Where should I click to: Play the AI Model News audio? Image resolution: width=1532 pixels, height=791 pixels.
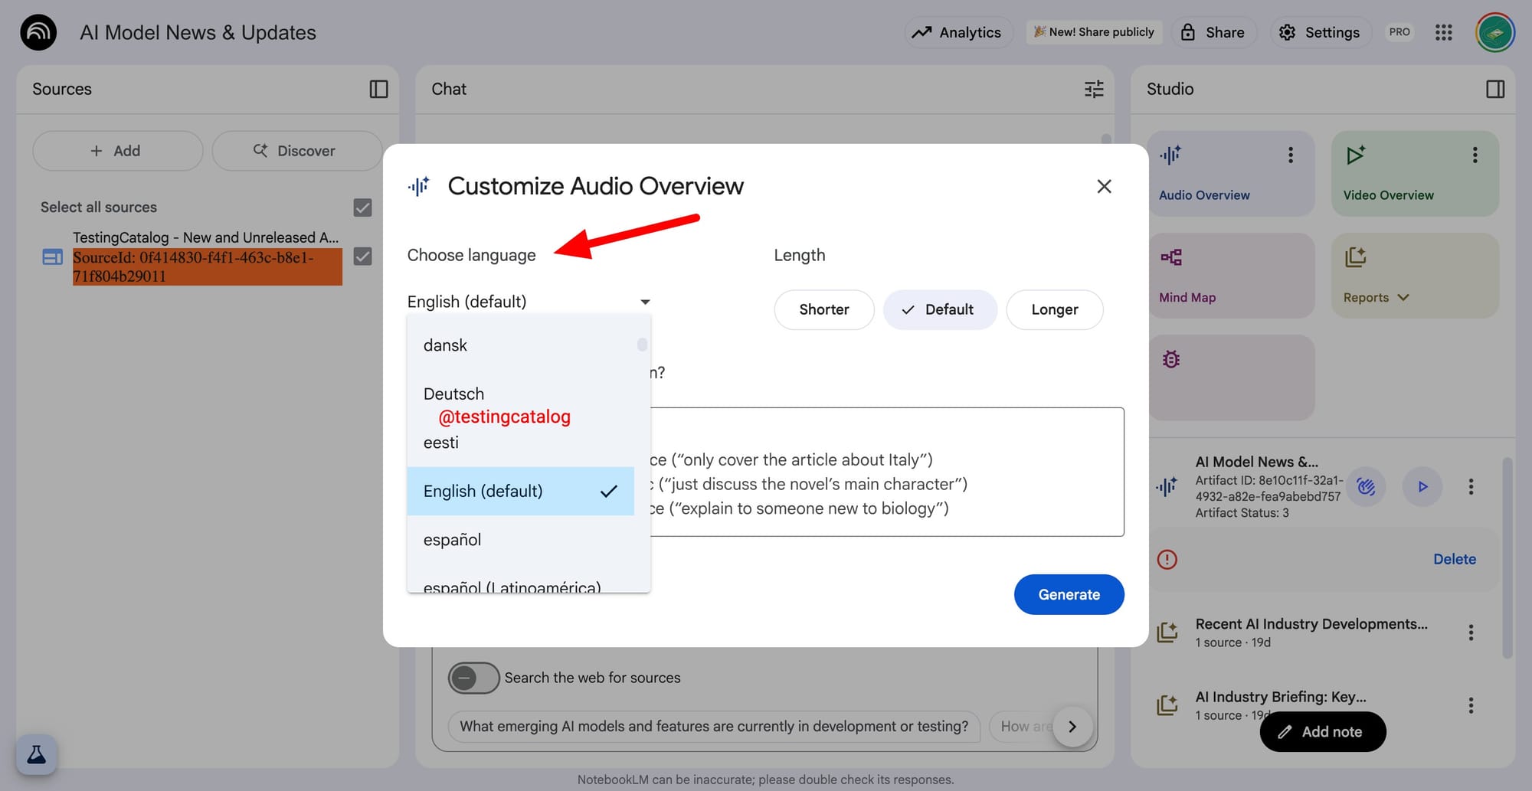1422,486
